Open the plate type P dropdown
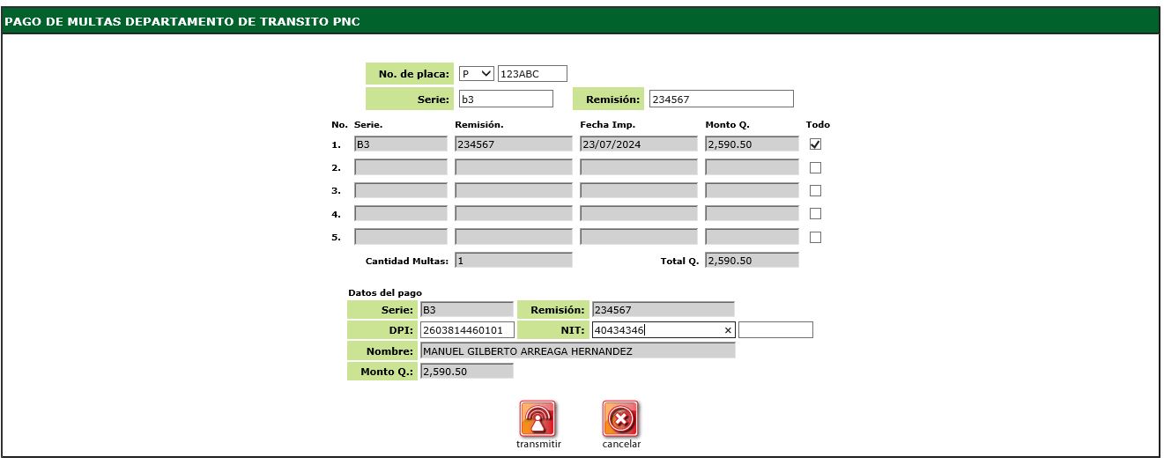Screen dimensions: 1164x472 [477, 74]
